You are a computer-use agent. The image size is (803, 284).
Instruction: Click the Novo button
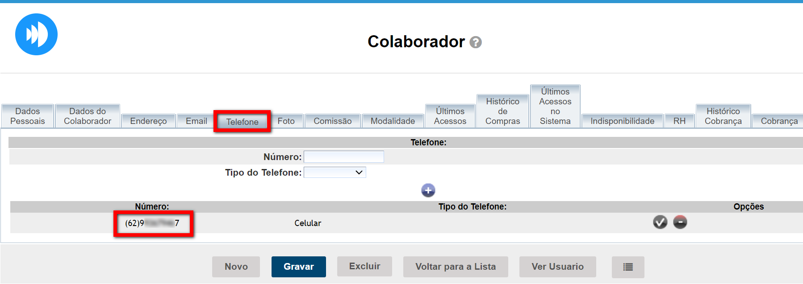click(236, 267)
